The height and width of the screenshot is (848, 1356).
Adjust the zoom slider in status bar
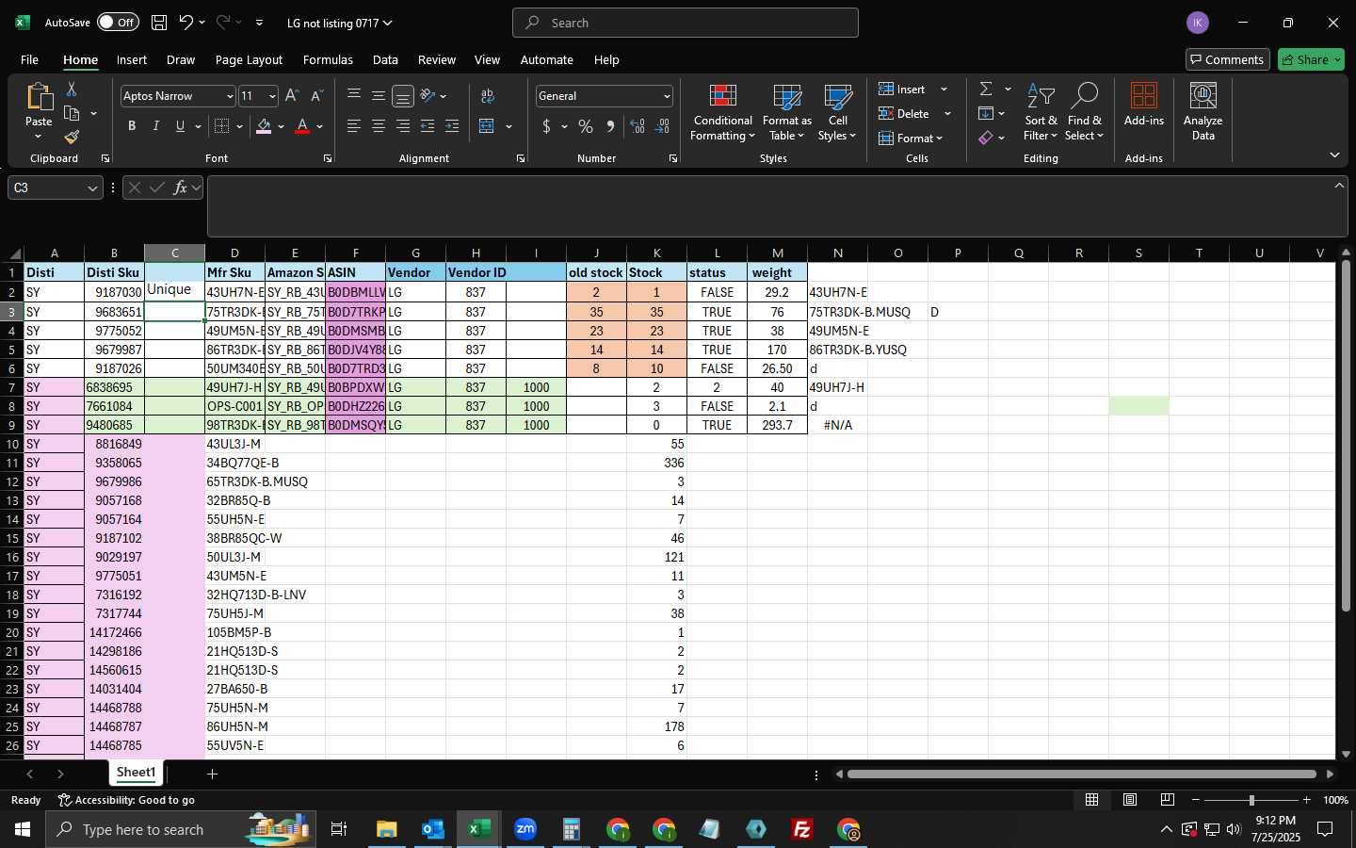click(1251, 800)
